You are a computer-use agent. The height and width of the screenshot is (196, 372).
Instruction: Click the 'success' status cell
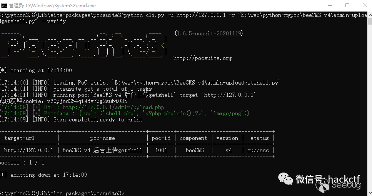pos(258,151)
